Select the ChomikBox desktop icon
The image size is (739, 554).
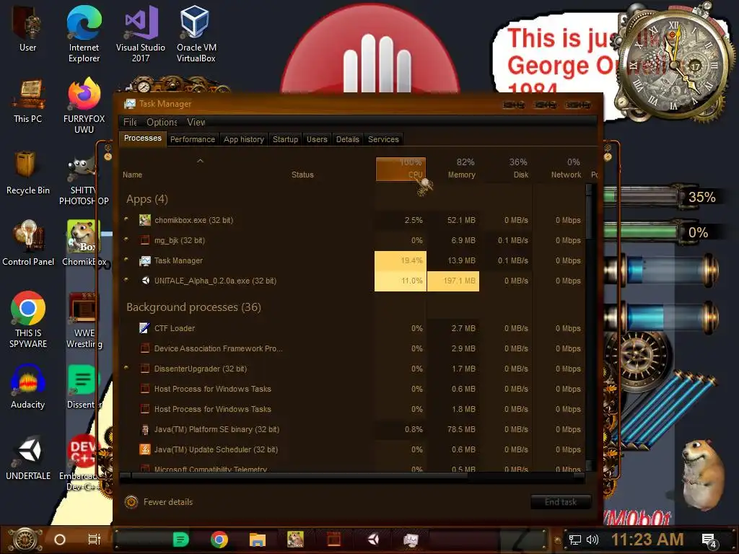(x=84, y=244)
